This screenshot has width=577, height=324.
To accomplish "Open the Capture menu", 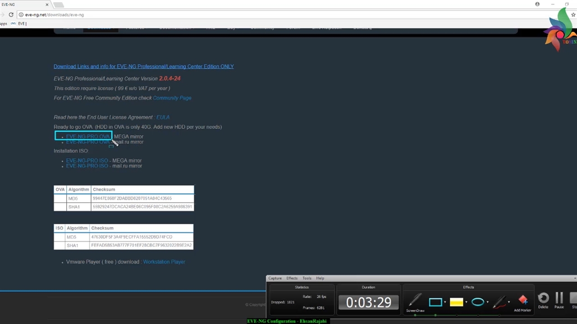I will 275,278.
